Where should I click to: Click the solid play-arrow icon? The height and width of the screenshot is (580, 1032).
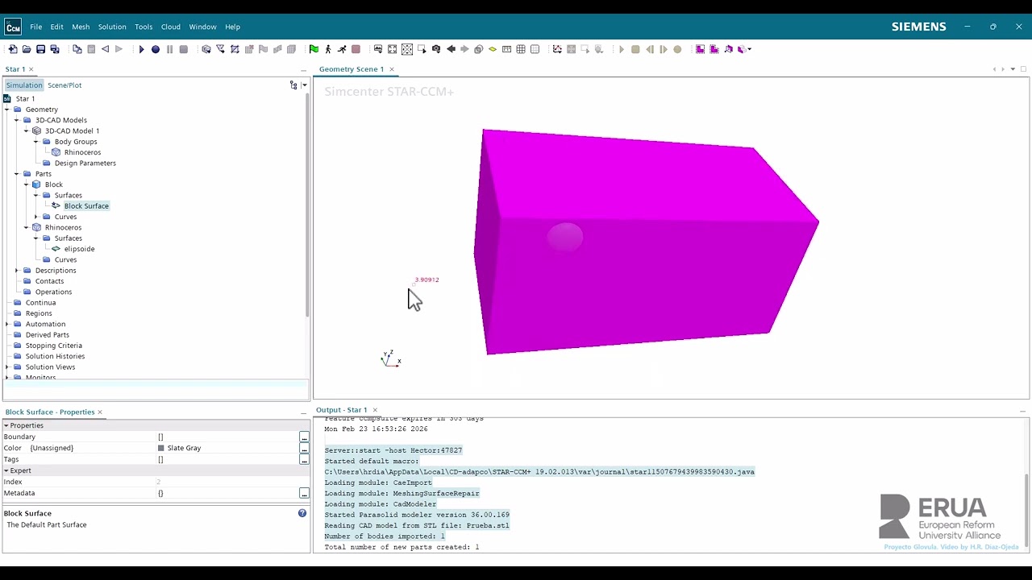pos(141,49)
